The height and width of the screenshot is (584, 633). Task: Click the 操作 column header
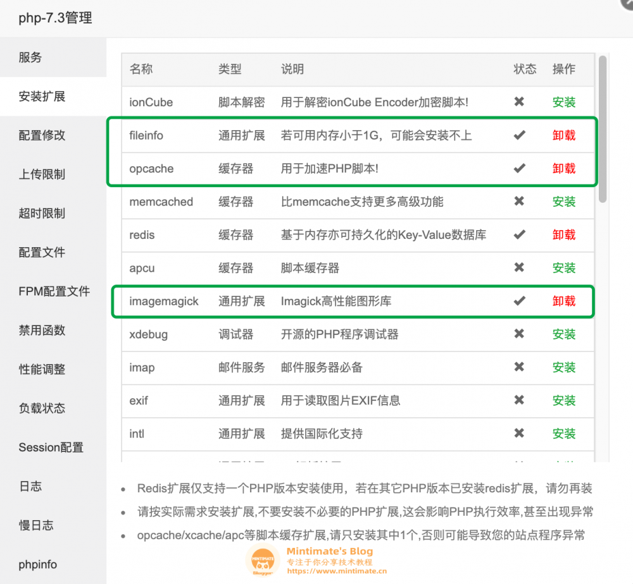(x=564, y=69)
